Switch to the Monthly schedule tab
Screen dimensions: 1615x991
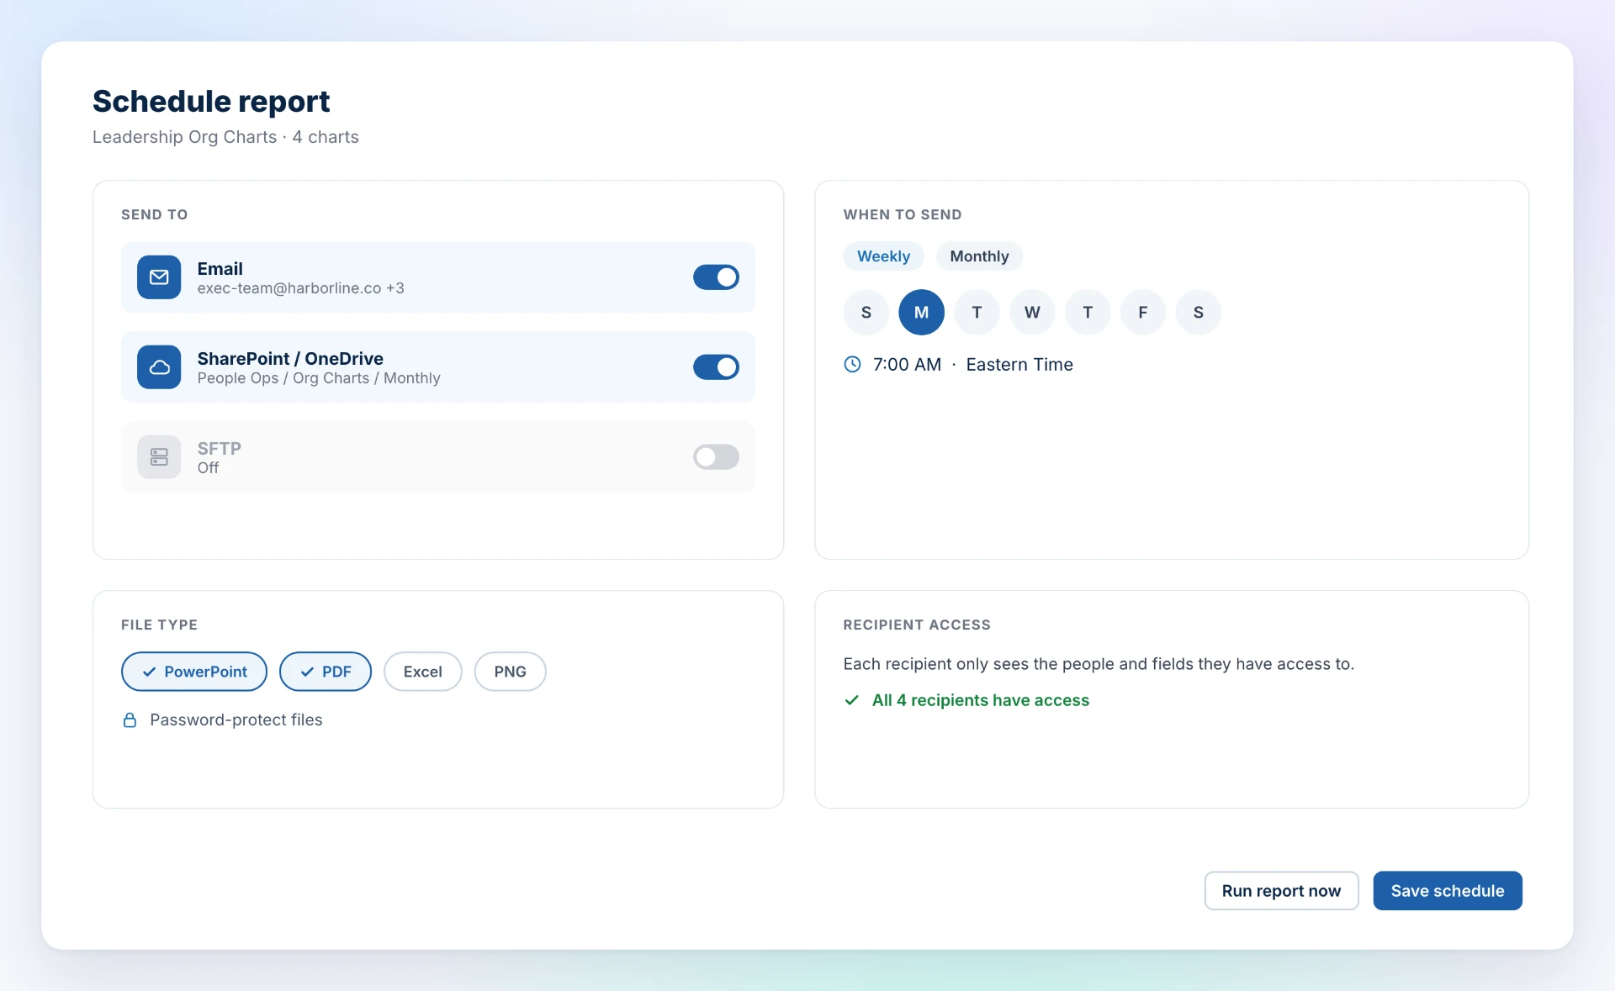point(979,256)
